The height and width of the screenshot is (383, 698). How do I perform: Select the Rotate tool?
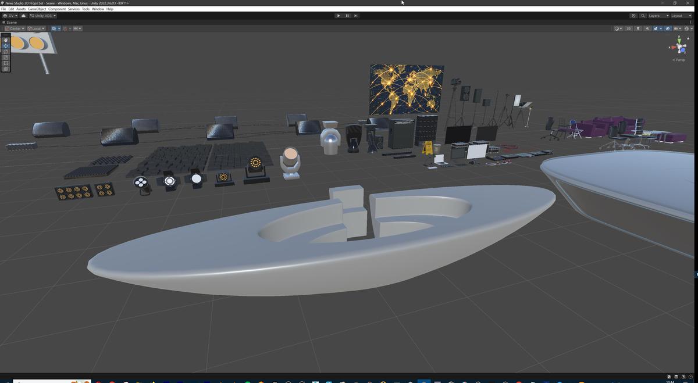click(x=6, y=52)
